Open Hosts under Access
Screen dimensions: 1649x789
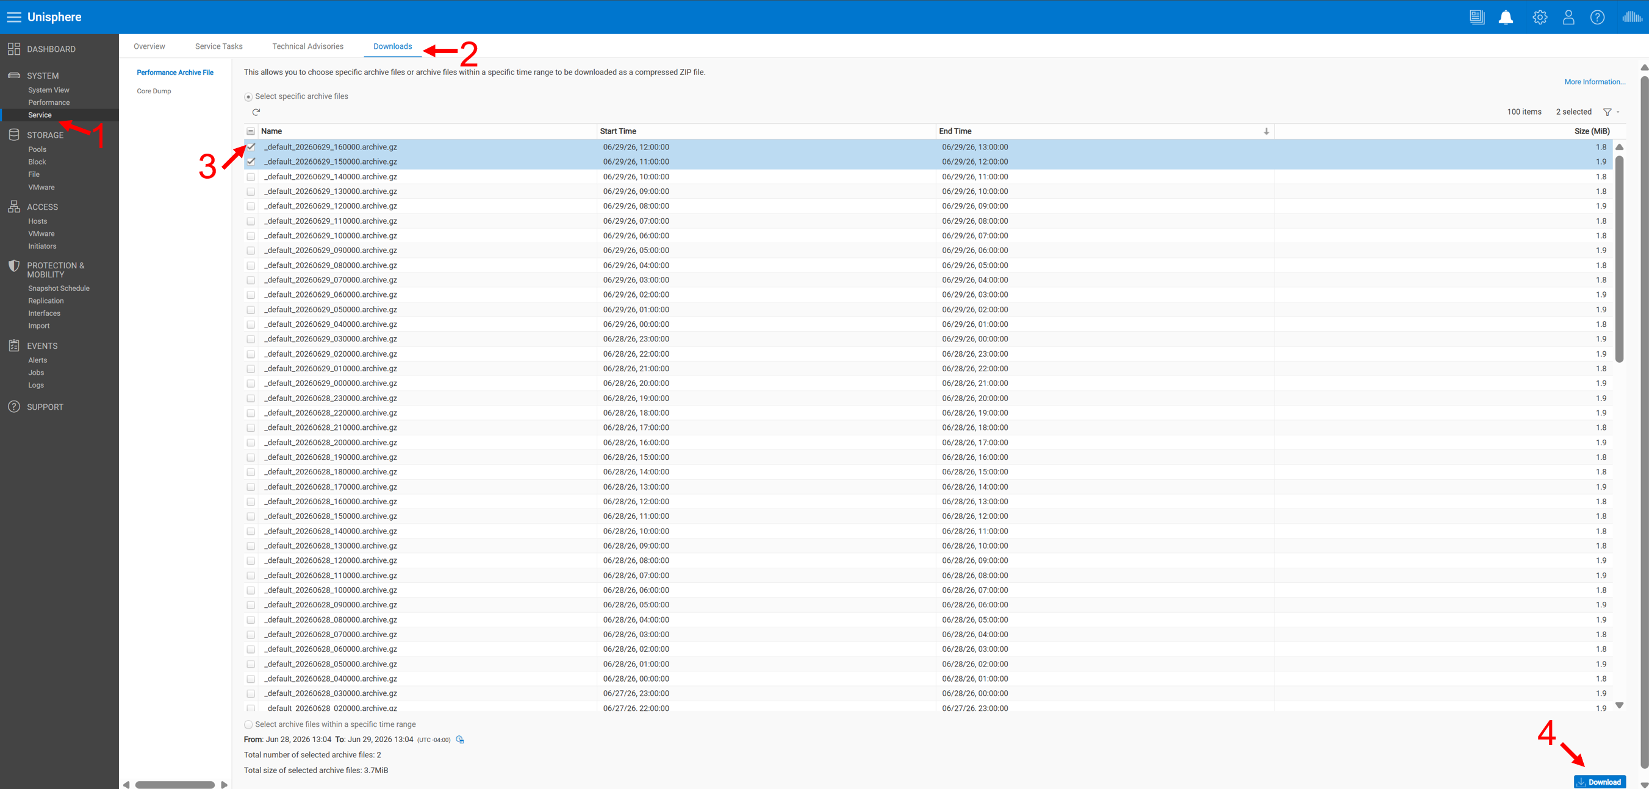(37, 221)
